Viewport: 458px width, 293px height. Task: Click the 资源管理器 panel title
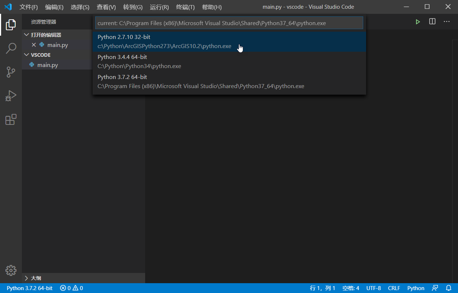tap(43, 22)
